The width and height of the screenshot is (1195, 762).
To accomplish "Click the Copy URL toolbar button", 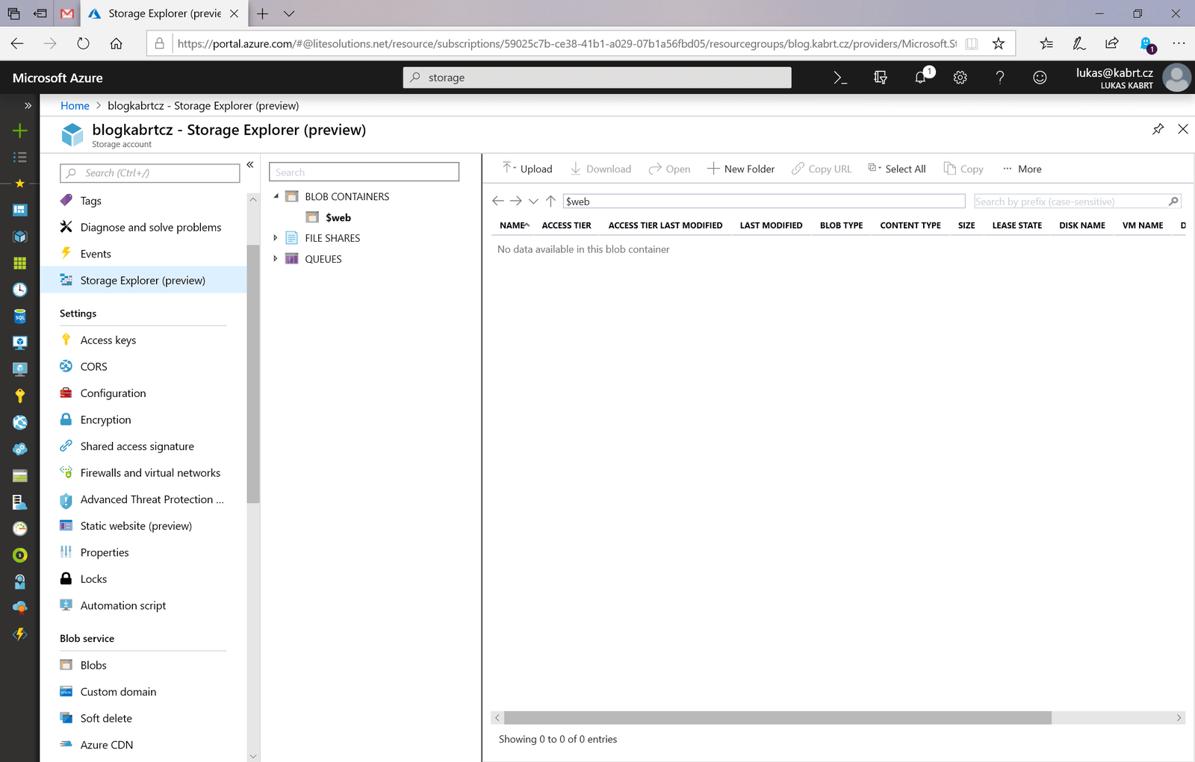I will point(822,169).
